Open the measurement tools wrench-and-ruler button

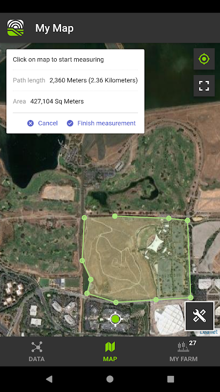(199, 316)
